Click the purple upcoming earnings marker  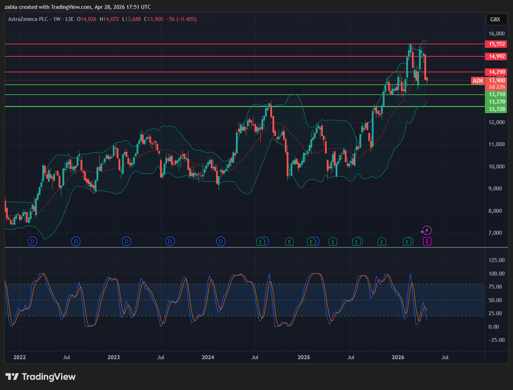pyautogui.click(x=427, y=242)
